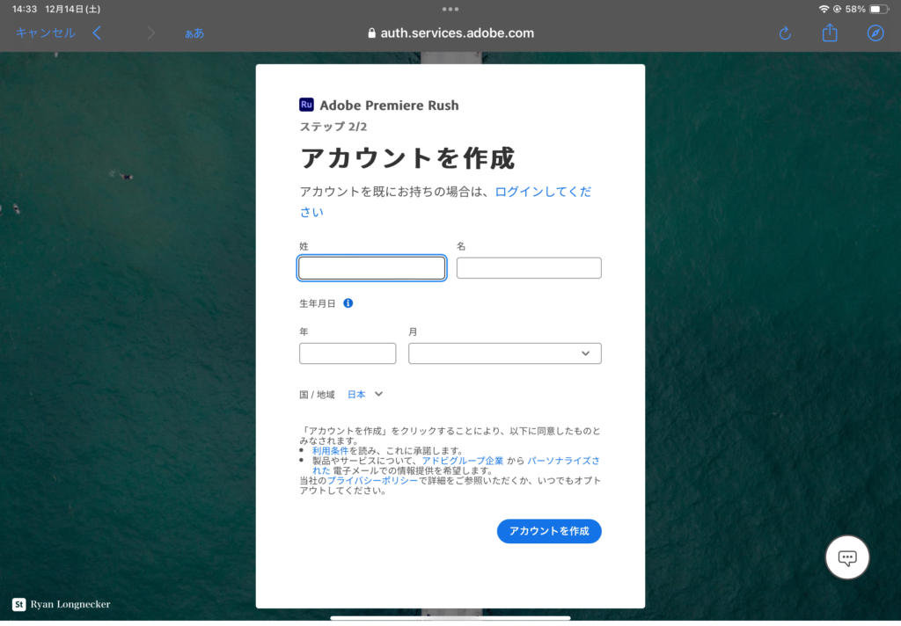Go back with the browser back arrow
Image resolution: width=901 pixels, height=626 pixels.
[x=97, y=33]
